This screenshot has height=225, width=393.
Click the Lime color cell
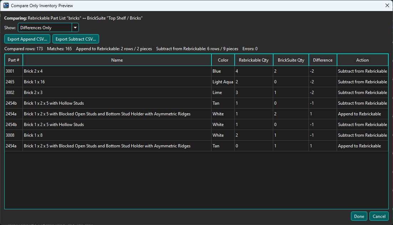(x=223, y=92)
